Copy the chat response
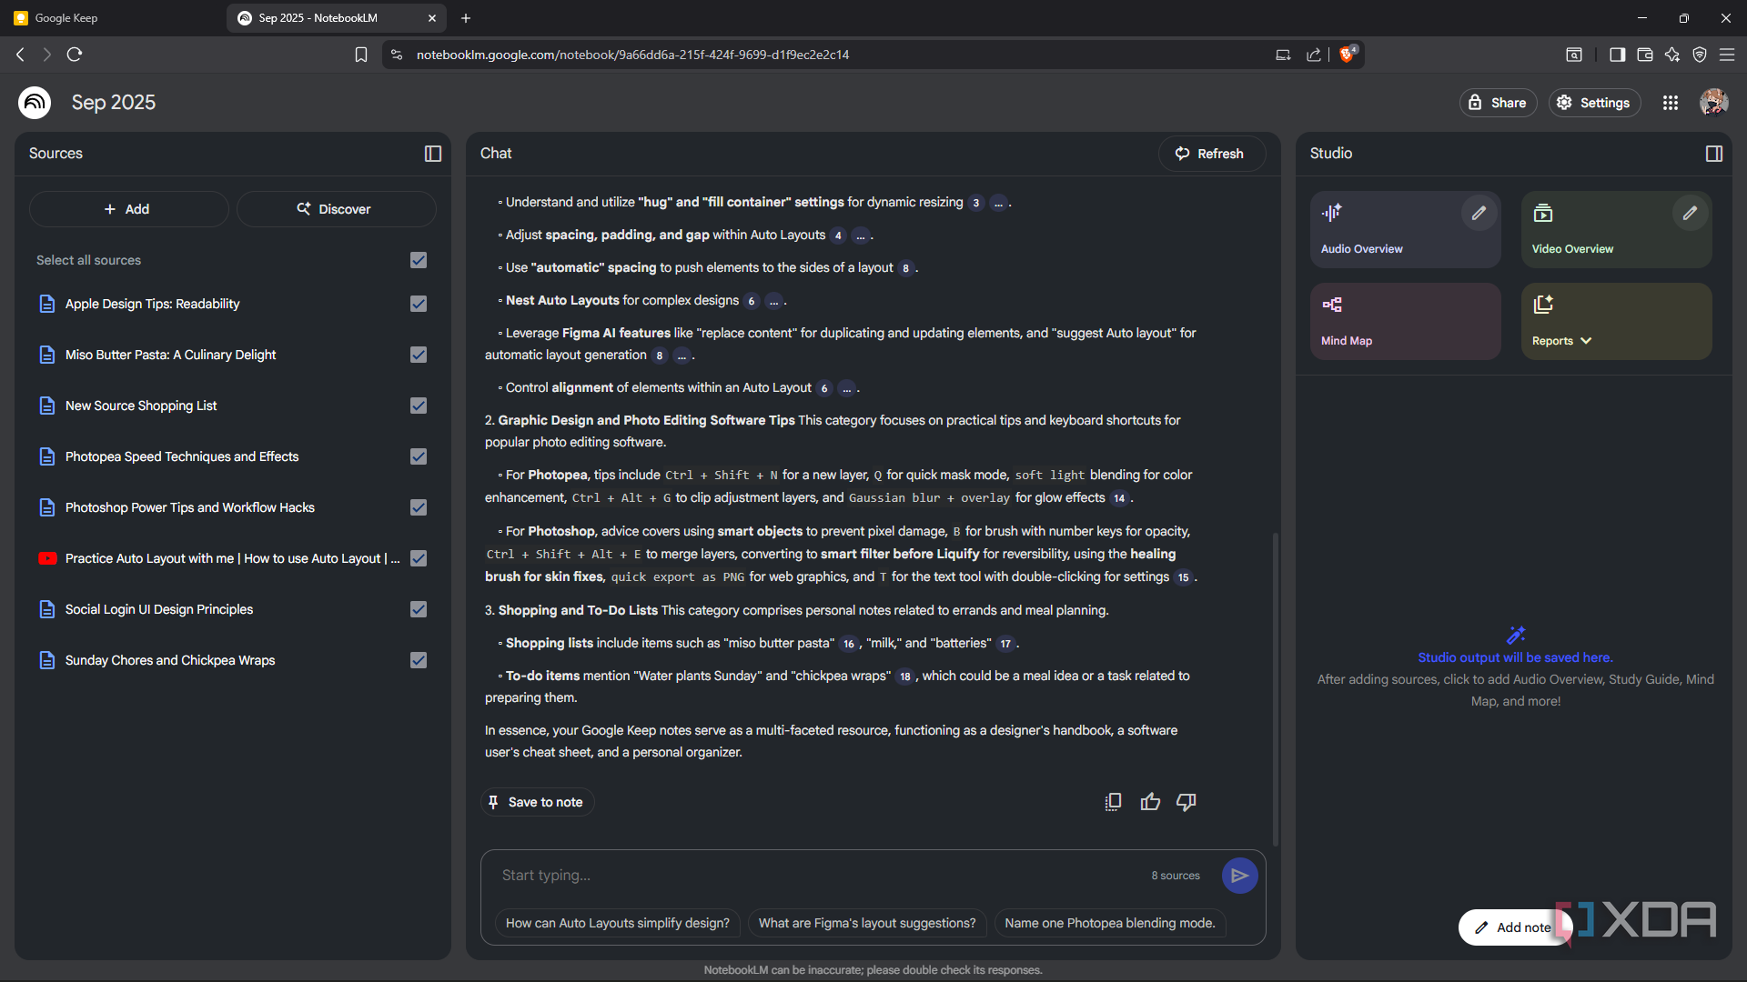 click(x=1113, y=802)
